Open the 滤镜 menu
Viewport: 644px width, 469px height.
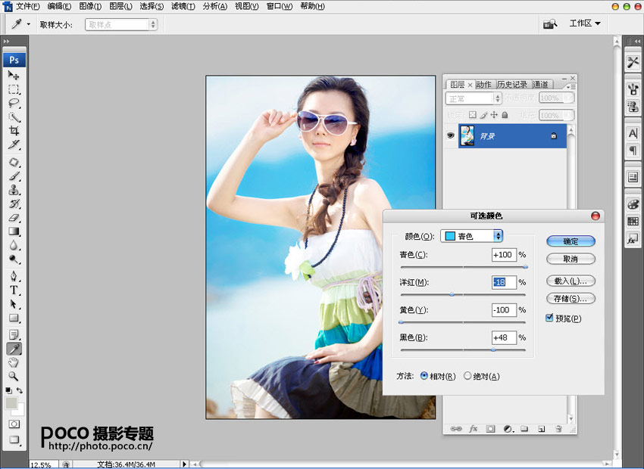(182, 6)
